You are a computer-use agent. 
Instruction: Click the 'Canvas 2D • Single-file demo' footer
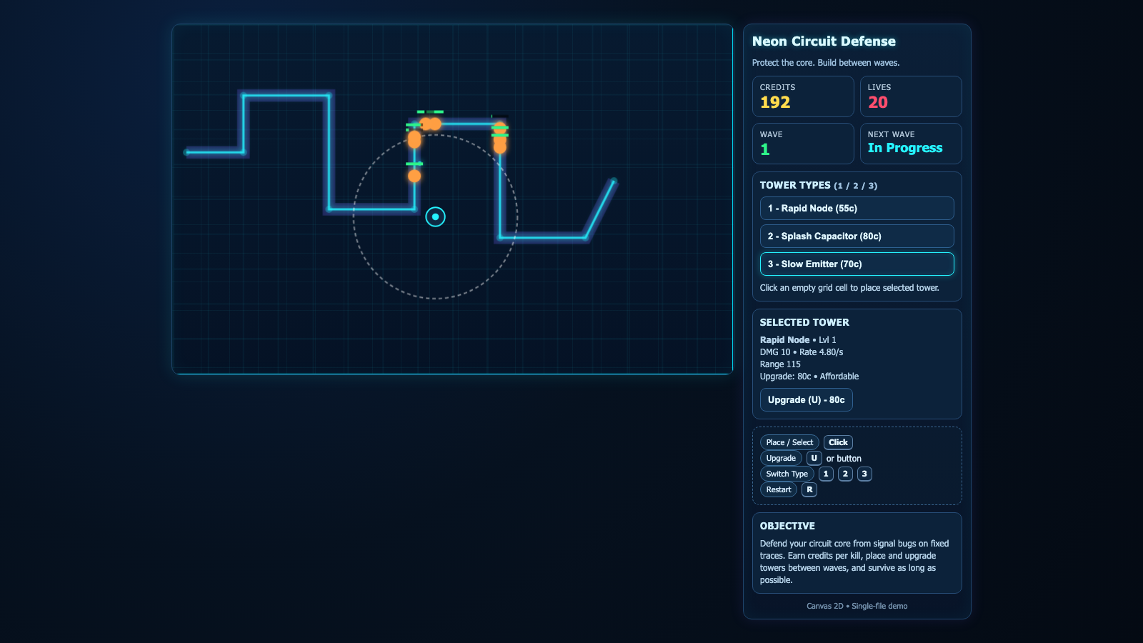click(x=857, y=607)
